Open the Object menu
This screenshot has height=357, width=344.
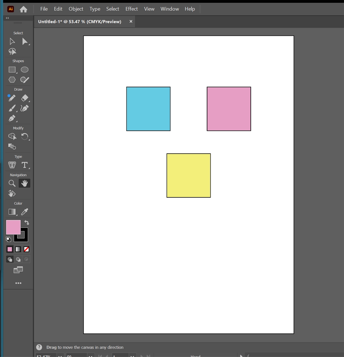(x=76, y=9)
